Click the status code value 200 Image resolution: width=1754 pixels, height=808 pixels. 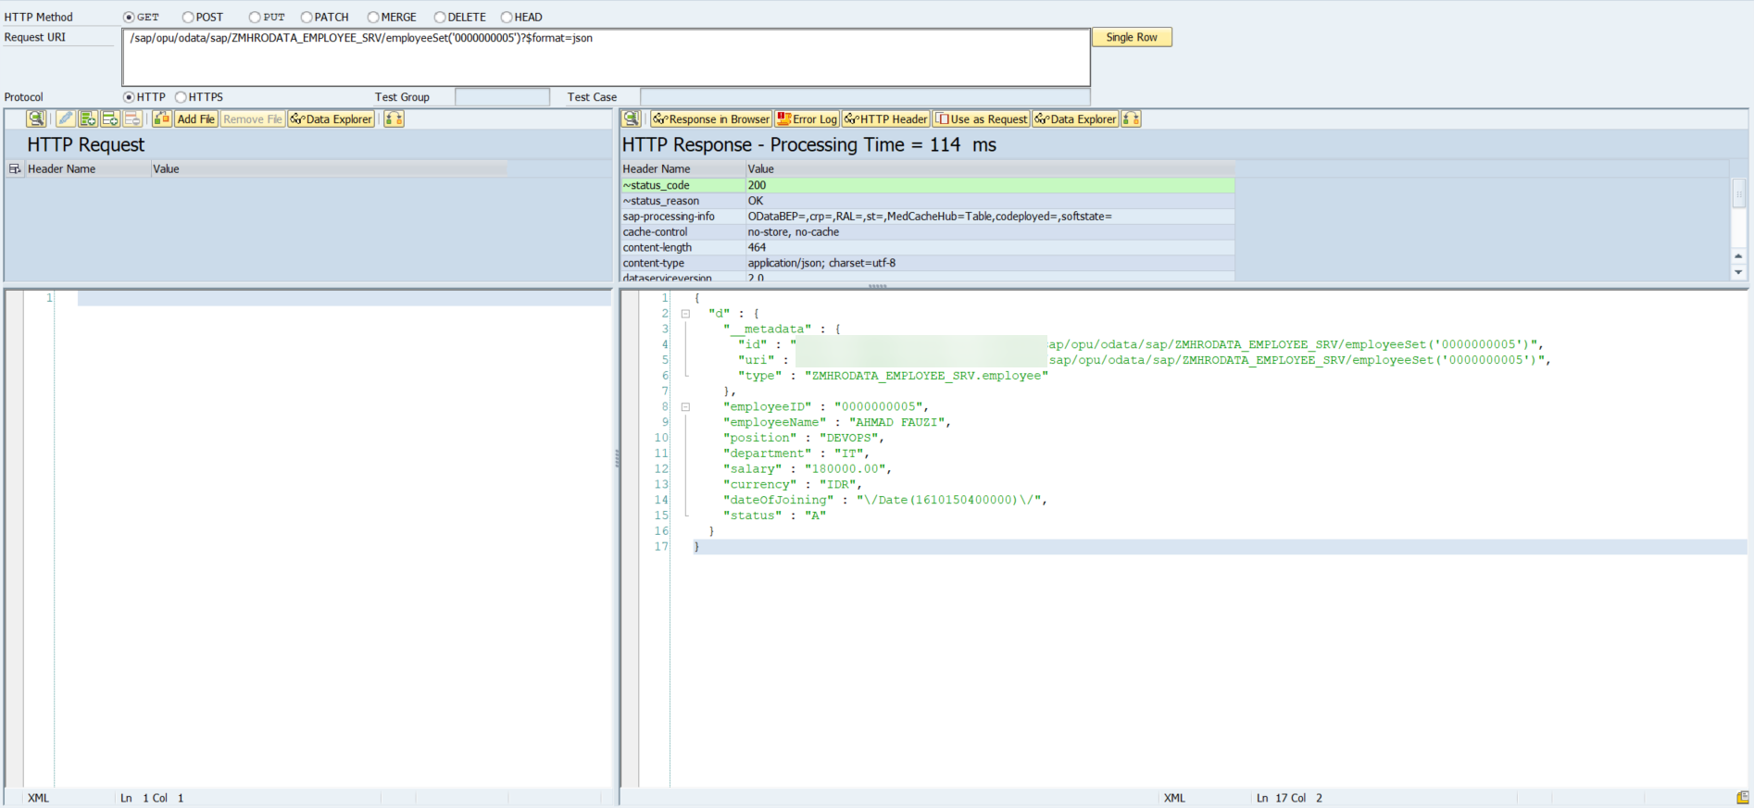pos(757,185)
